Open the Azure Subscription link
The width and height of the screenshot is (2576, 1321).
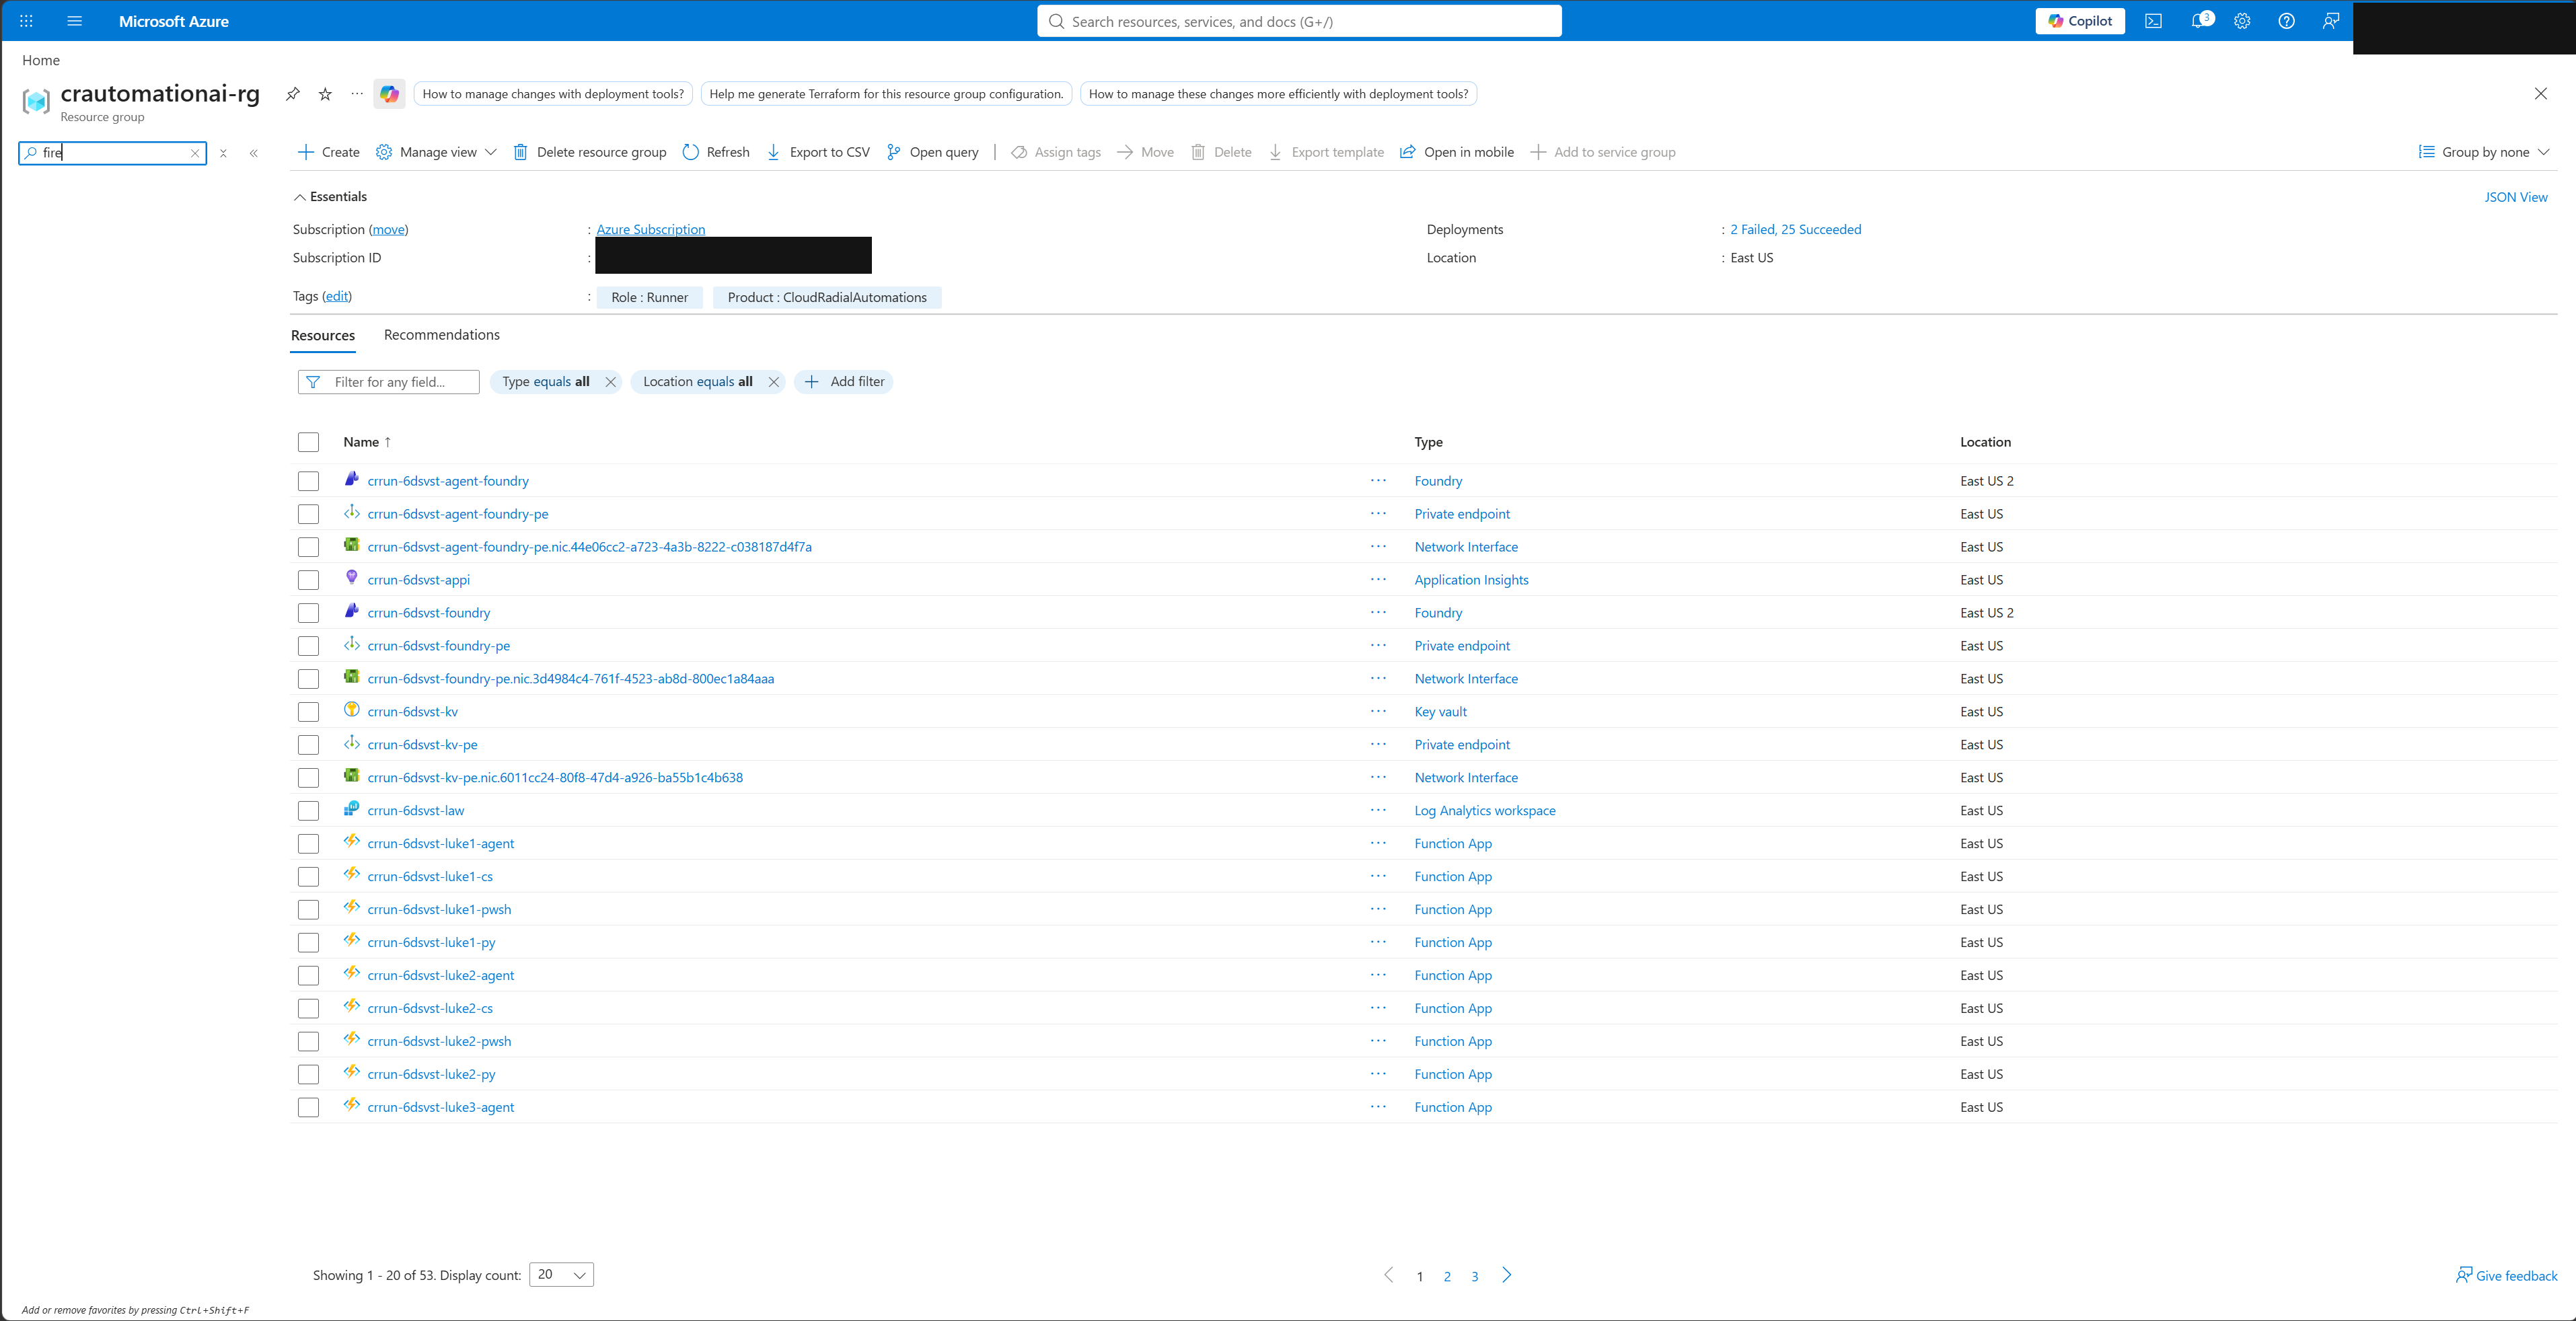tap(651, 229)
